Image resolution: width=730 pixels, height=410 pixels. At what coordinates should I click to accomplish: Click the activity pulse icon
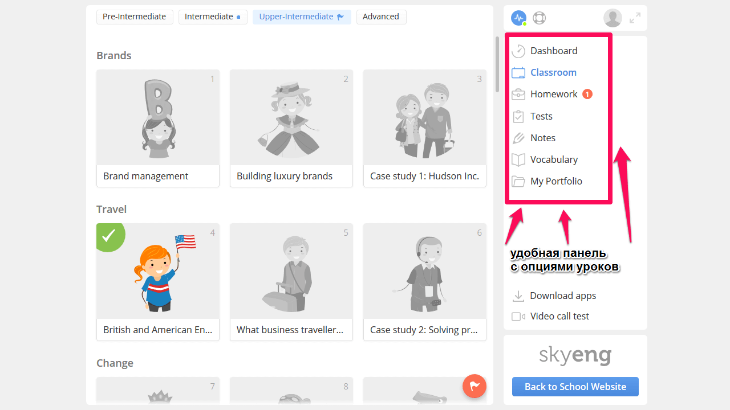[x=518, y=18]
